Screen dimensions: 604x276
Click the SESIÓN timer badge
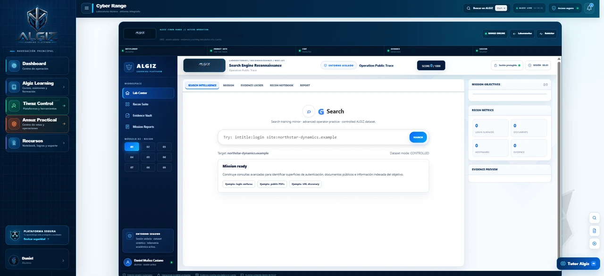click(x=538, y=65)
